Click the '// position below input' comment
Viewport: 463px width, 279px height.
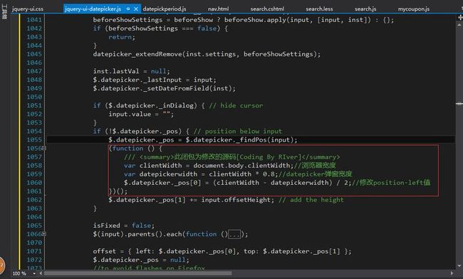point(238,131)
